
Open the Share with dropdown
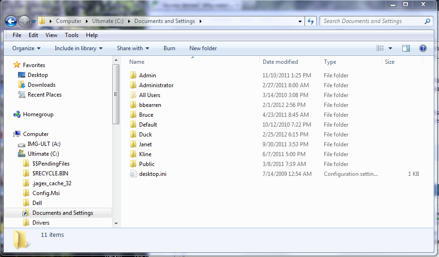click(133, 48)
